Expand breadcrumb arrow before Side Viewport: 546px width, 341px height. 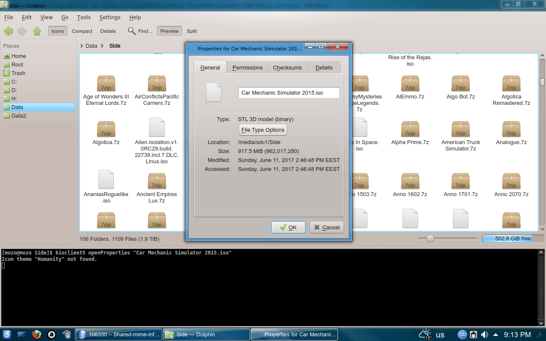[x=102, y=46]
